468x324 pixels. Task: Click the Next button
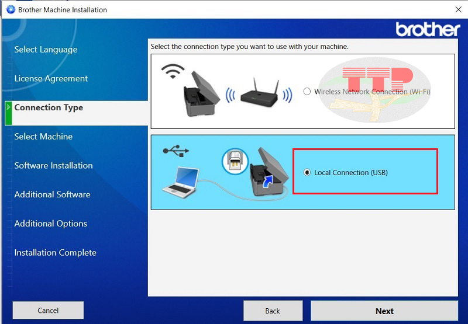point(384,311)
